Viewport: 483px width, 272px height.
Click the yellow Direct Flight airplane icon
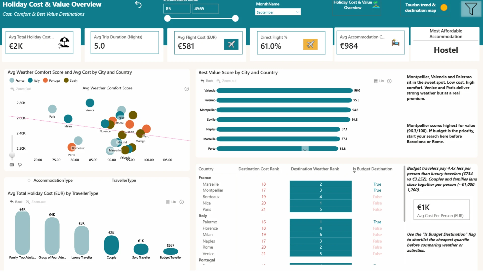[310, 45]
